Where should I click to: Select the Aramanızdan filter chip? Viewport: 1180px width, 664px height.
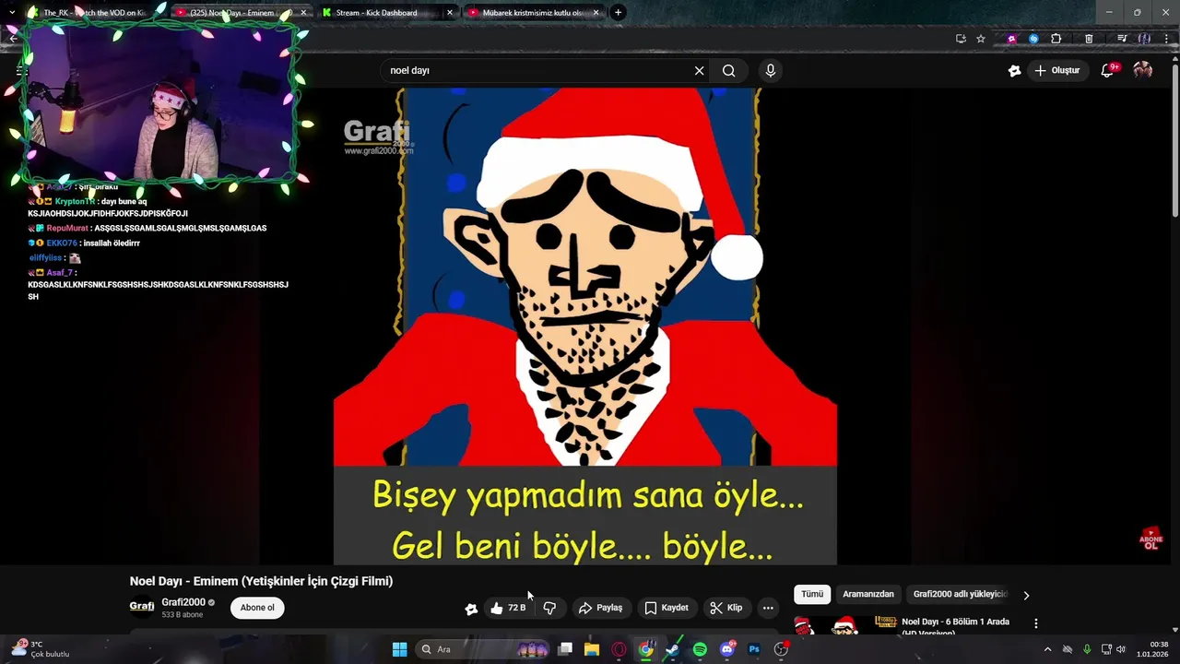click(x=868, y=595)
